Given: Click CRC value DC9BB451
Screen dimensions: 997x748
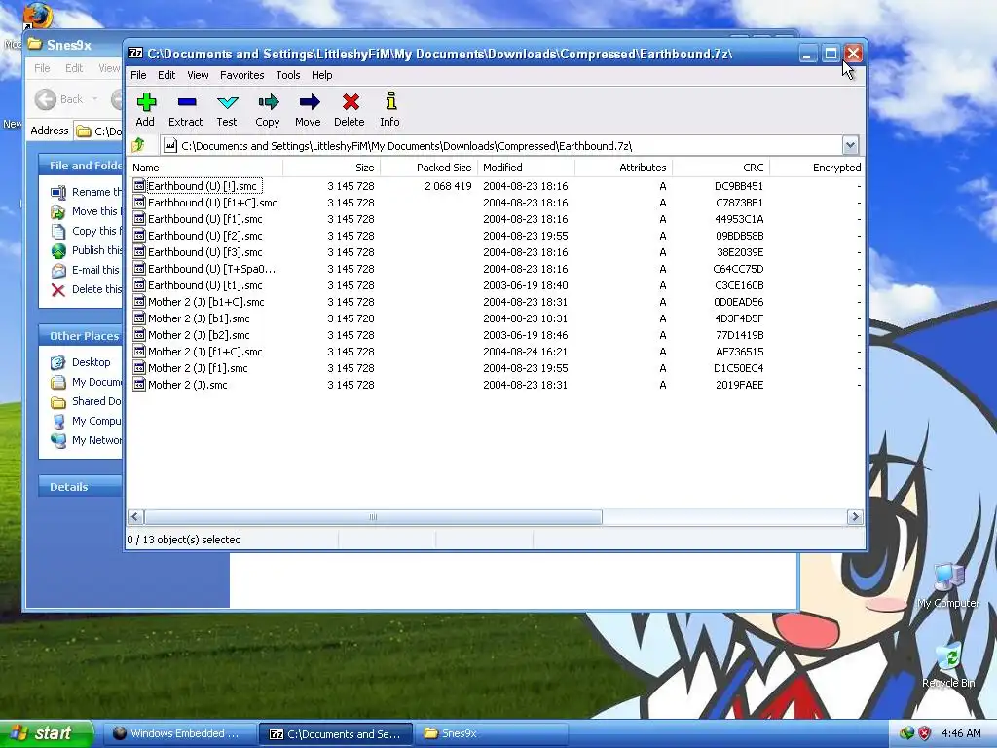Looking at the screenshot, I should (x=739, y=186).
